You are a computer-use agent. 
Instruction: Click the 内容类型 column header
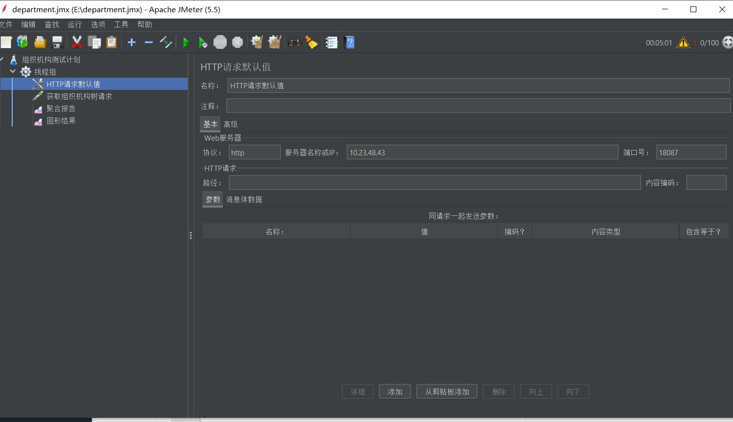606,232
